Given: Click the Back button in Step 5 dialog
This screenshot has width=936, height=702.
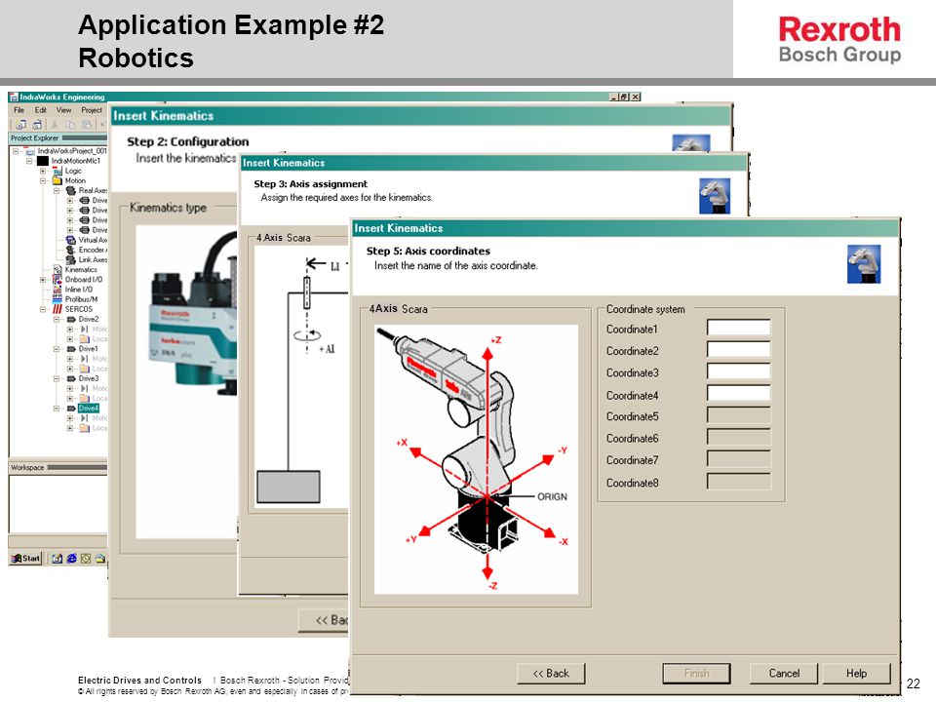Looking at the screenshot, I should 551,674.
